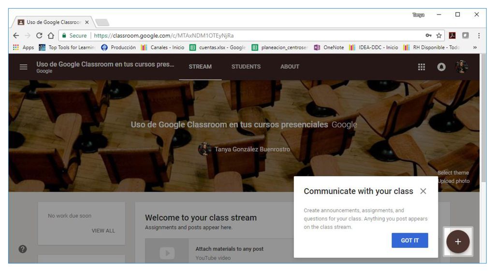Switch to the STUDENTS tab
The height and width of the screenshot is (278, 495).
[246, 67]
